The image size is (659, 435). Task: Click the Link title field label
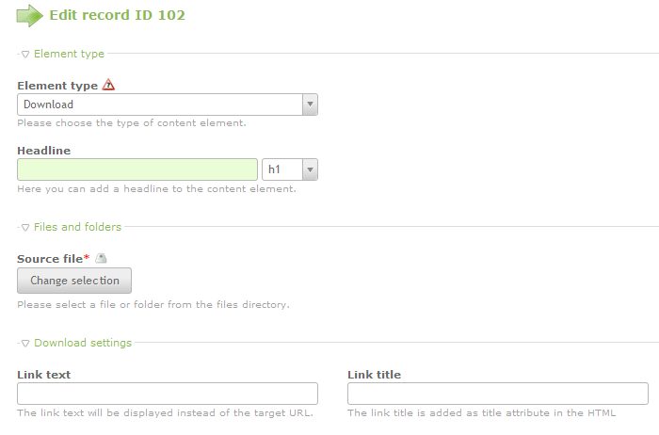pos(374,375)
